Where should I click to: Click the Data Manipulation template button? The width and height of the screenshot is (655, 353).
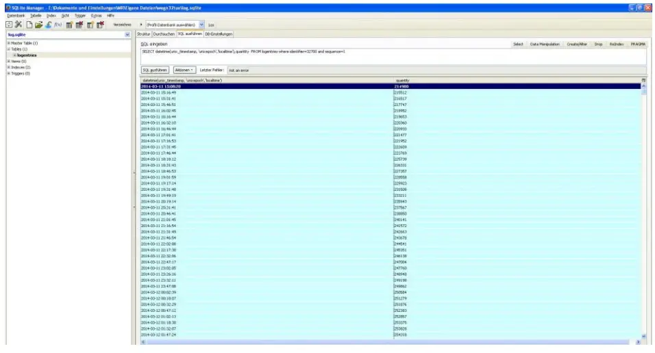click(545, 44)
